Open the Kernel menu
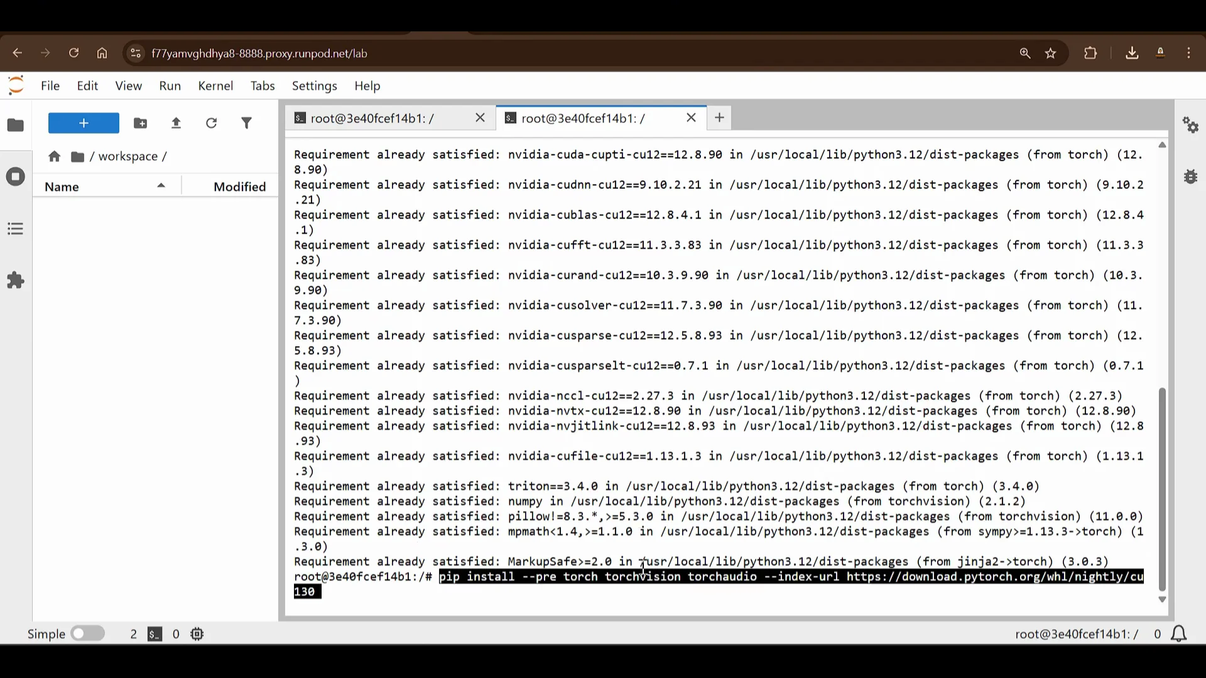The width and height of the screenshot is (1206, 678). coord(215,86)
